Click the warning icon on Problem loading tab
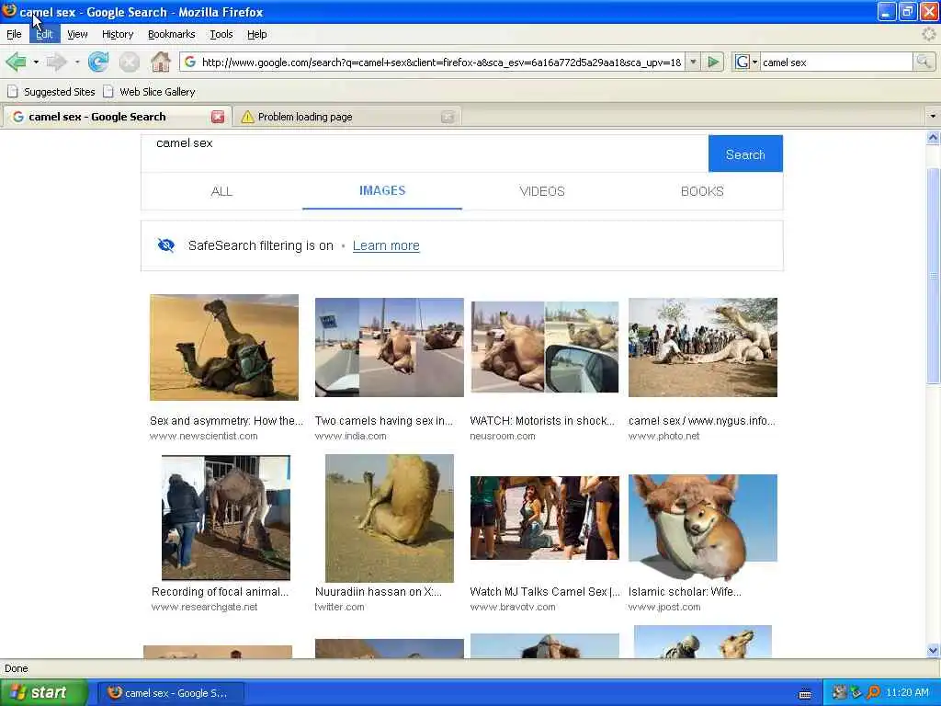The height and width of the screenshot is (706, 941). pos(247,117)
